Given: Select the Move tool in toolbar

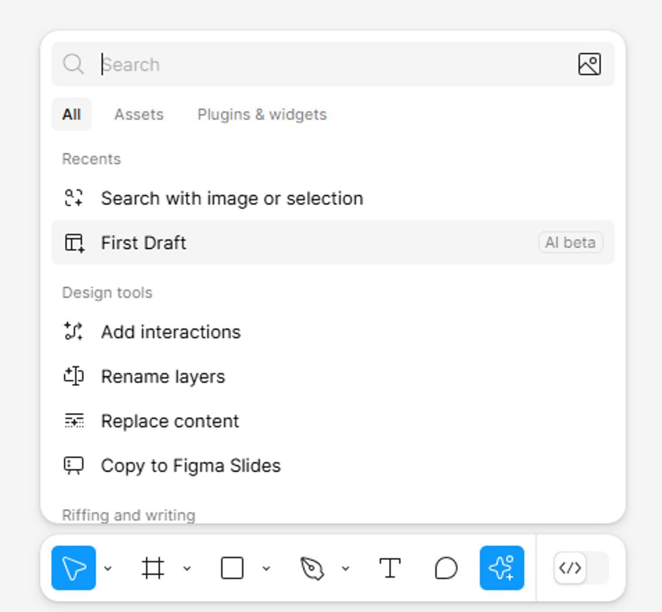Looking at the screenshot, I should pos(74,568).
